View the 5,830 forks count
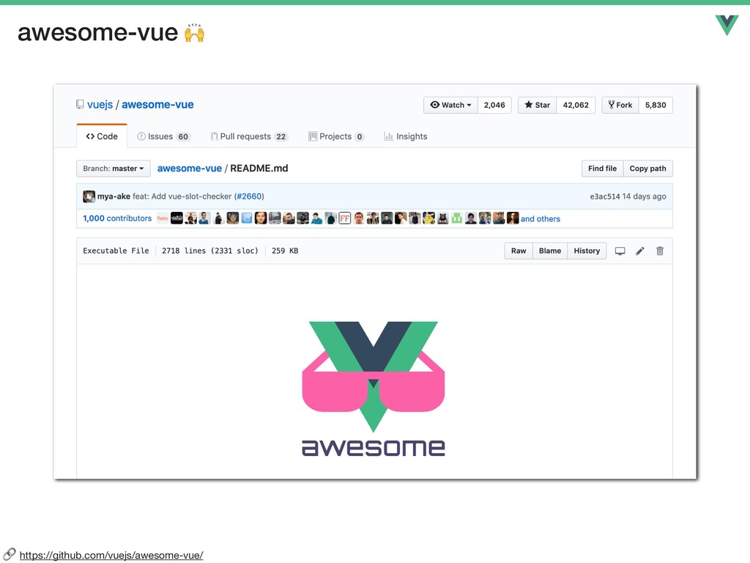The image size is (750, 563). click(x=656, y=105)
